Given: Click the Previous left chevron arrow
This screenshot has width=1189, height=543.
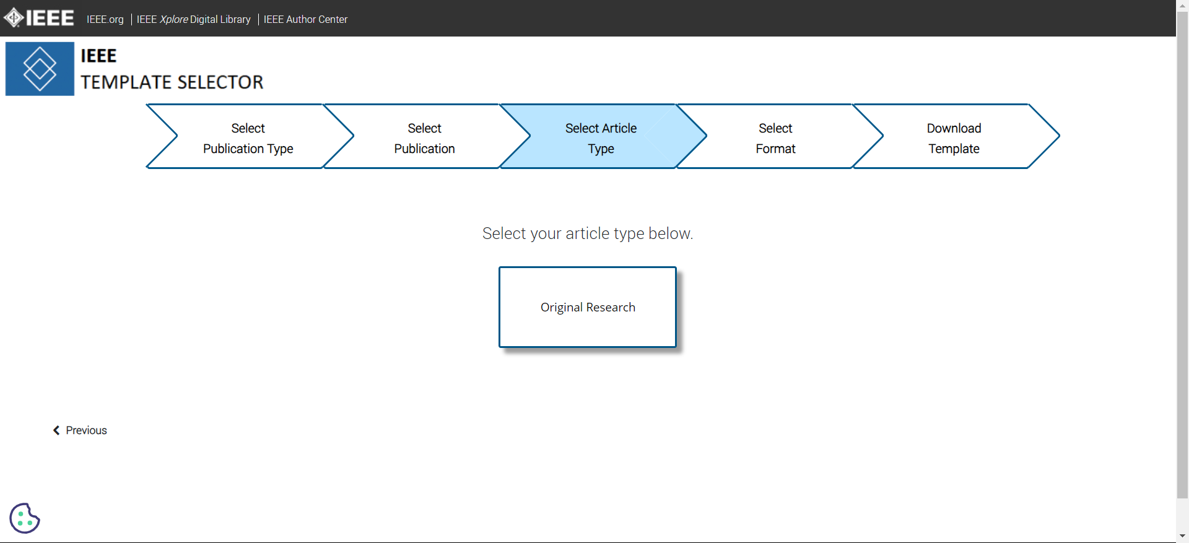Looking at the screenshot, I should coord(56,430).
